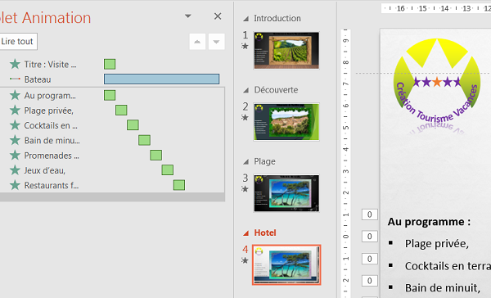491x298 pixels.
Task: Move animation earlier with up arrow
Action: pos(197,42)
